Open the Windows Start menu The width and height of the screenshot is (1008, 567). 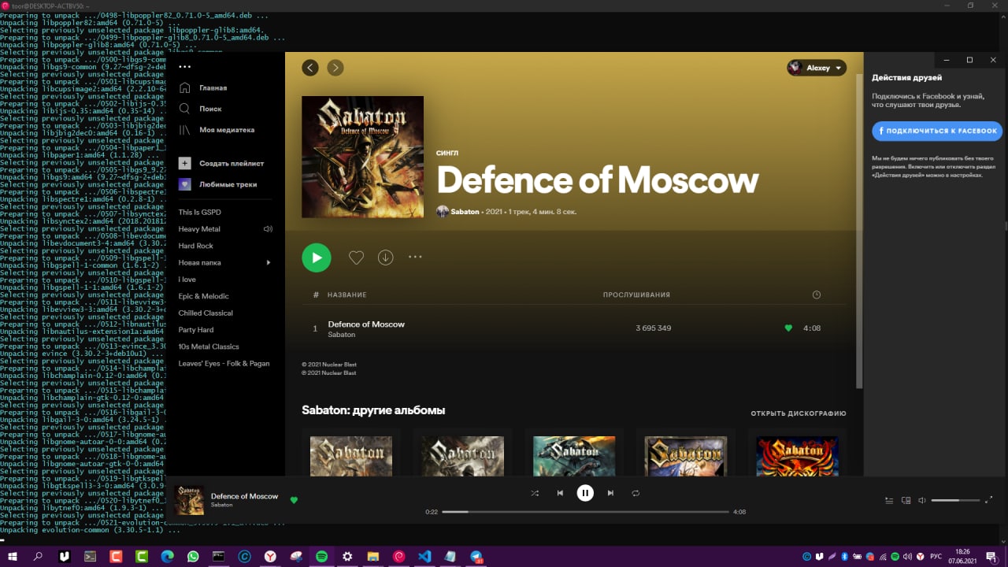click(x=13, y=556)
